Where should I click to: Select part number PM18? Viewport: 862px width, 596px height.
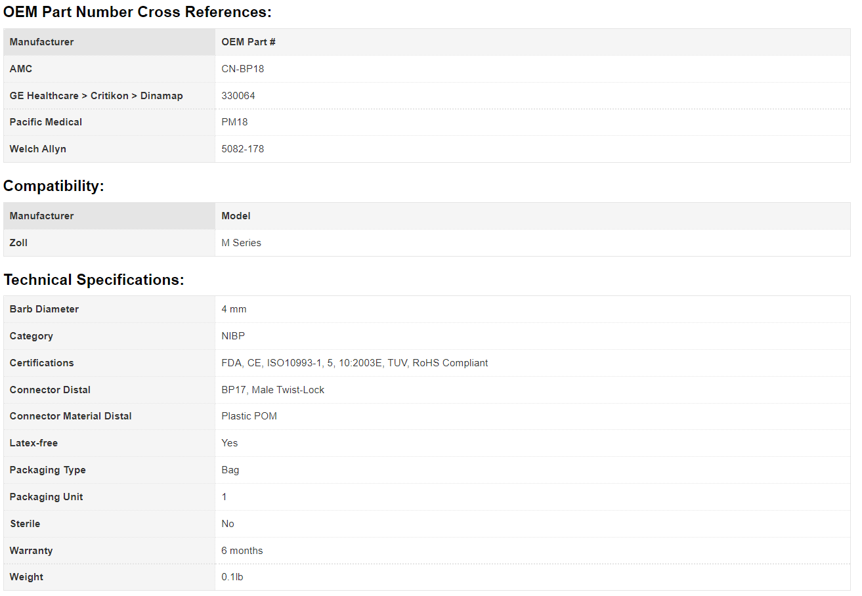[x=234, y=122]
